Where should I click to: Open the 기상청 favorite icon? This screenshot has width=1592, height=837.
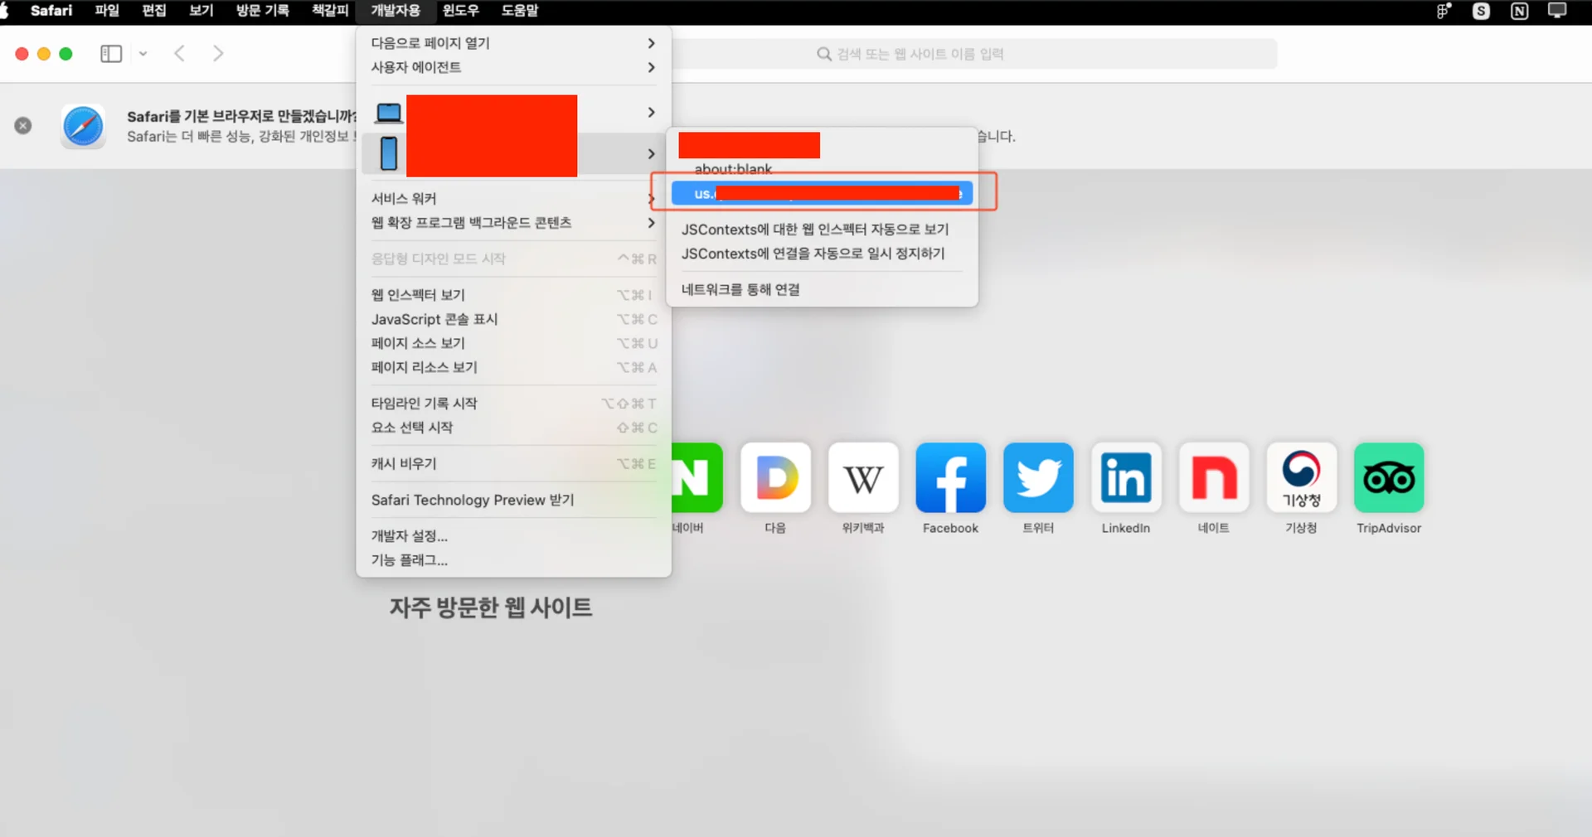click(x=1302, y=477)
